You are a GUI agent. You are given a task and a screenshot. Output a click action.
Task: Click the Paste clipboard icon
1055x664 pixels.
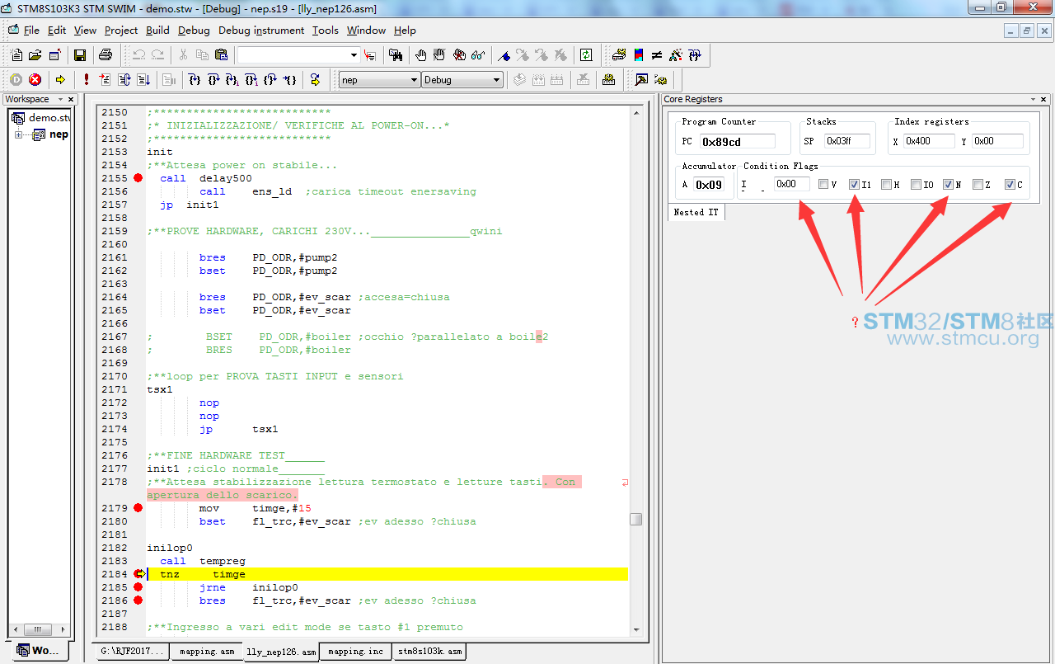221,55
